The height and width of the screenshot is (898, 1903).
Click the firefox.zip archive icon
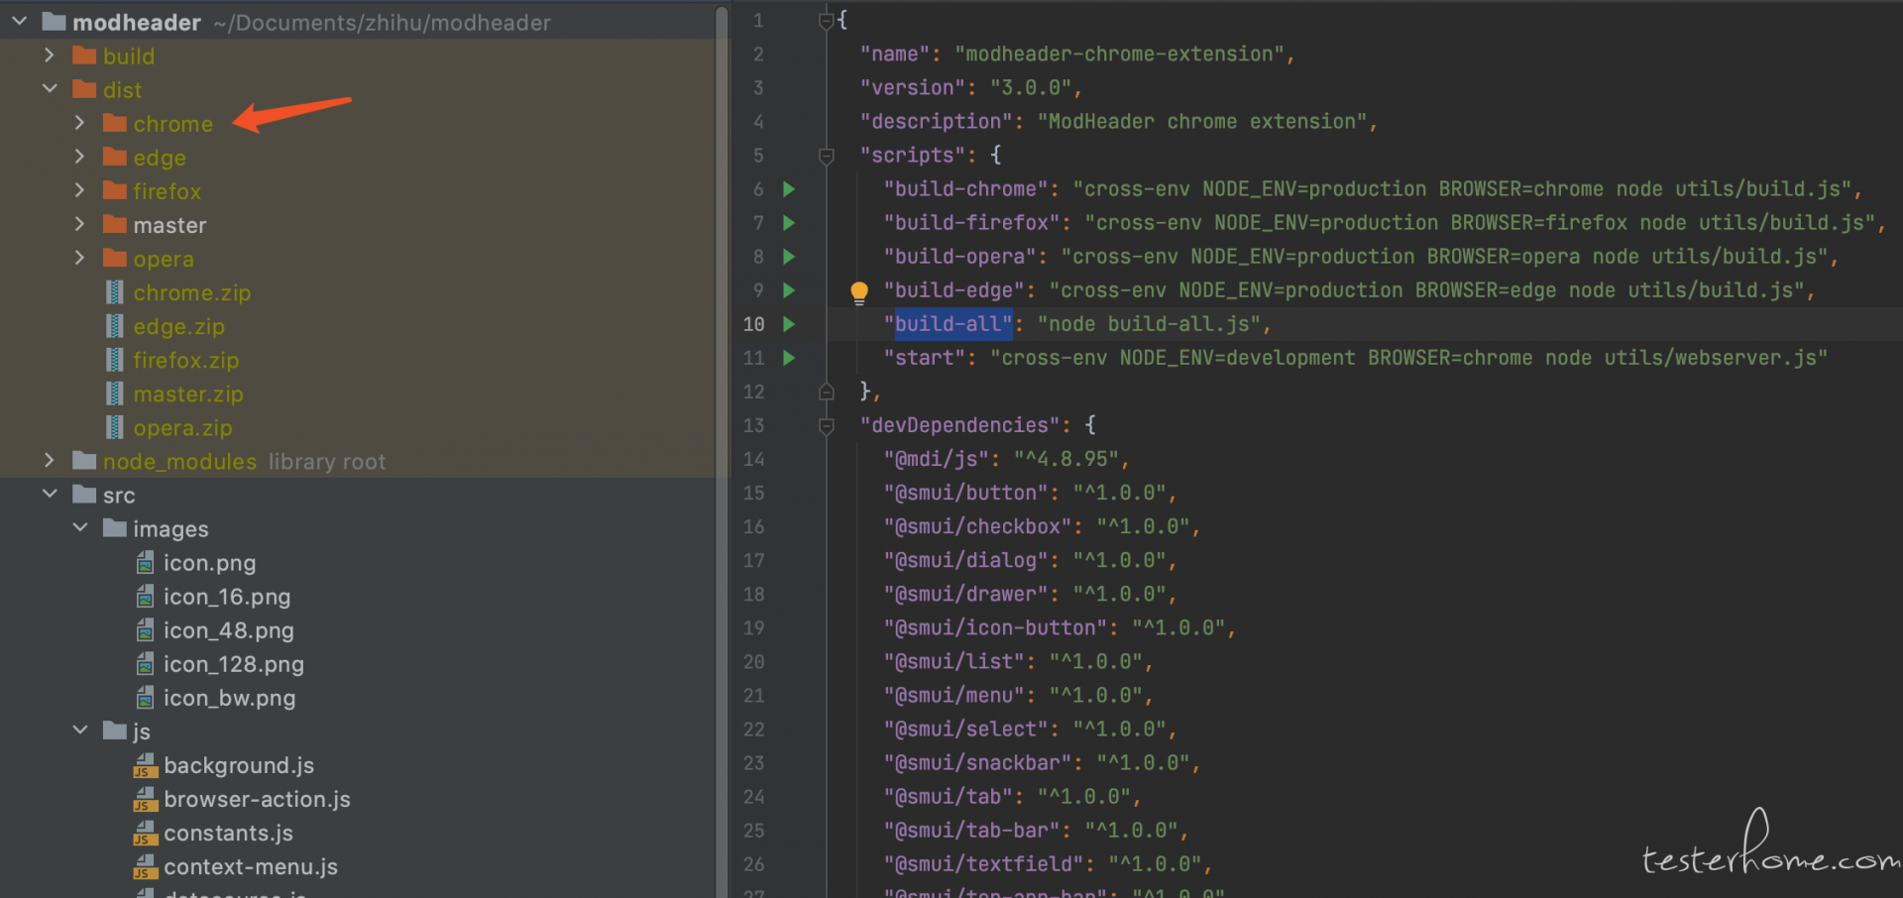(x=115, y=360)
